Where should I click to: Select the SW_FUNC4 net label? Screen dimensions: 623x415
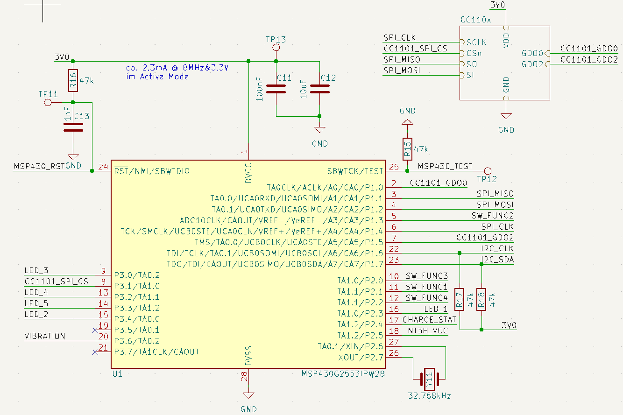click(x=427, y=297)
